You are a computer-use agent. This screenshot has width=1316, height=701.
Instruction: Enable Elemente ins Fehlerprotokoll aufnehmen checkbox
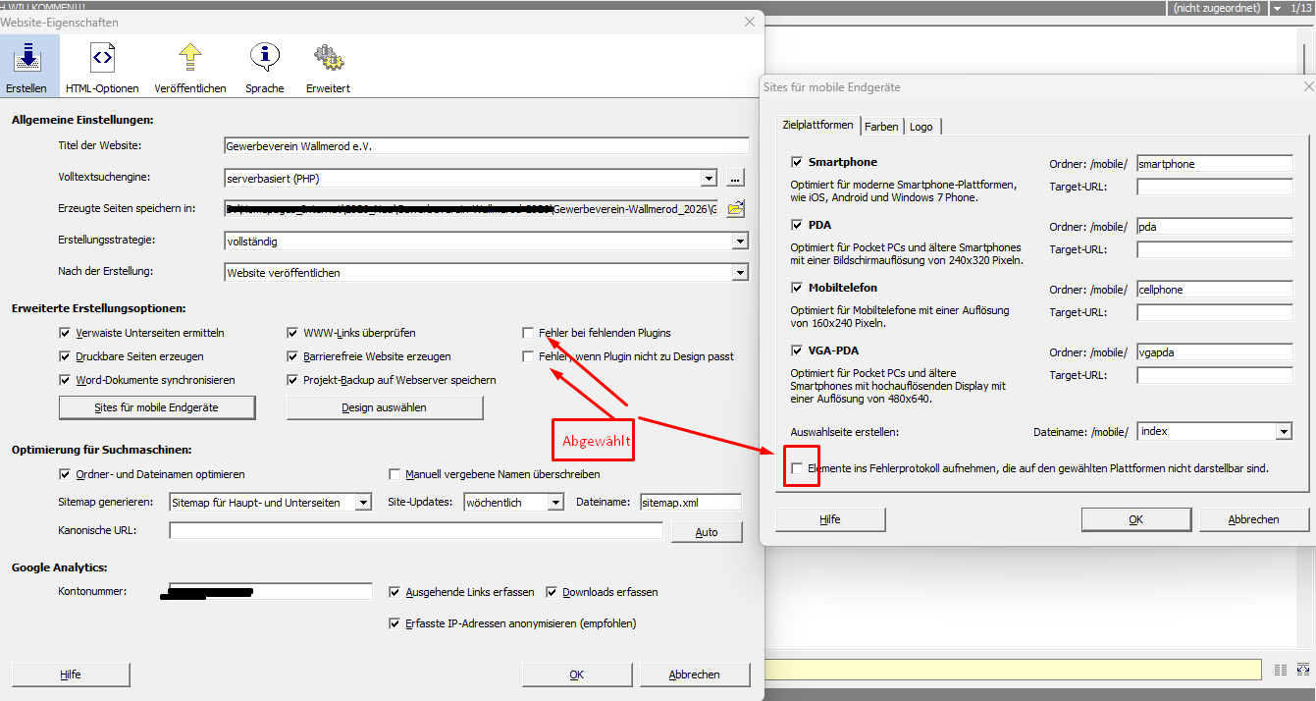click(797, 468)
